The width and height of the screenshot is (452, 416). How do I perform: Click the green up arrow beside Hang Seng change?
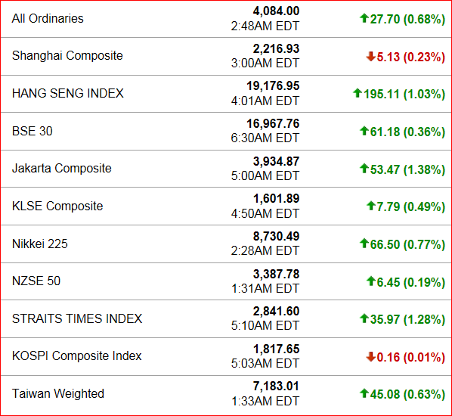[x=358, y=93]
